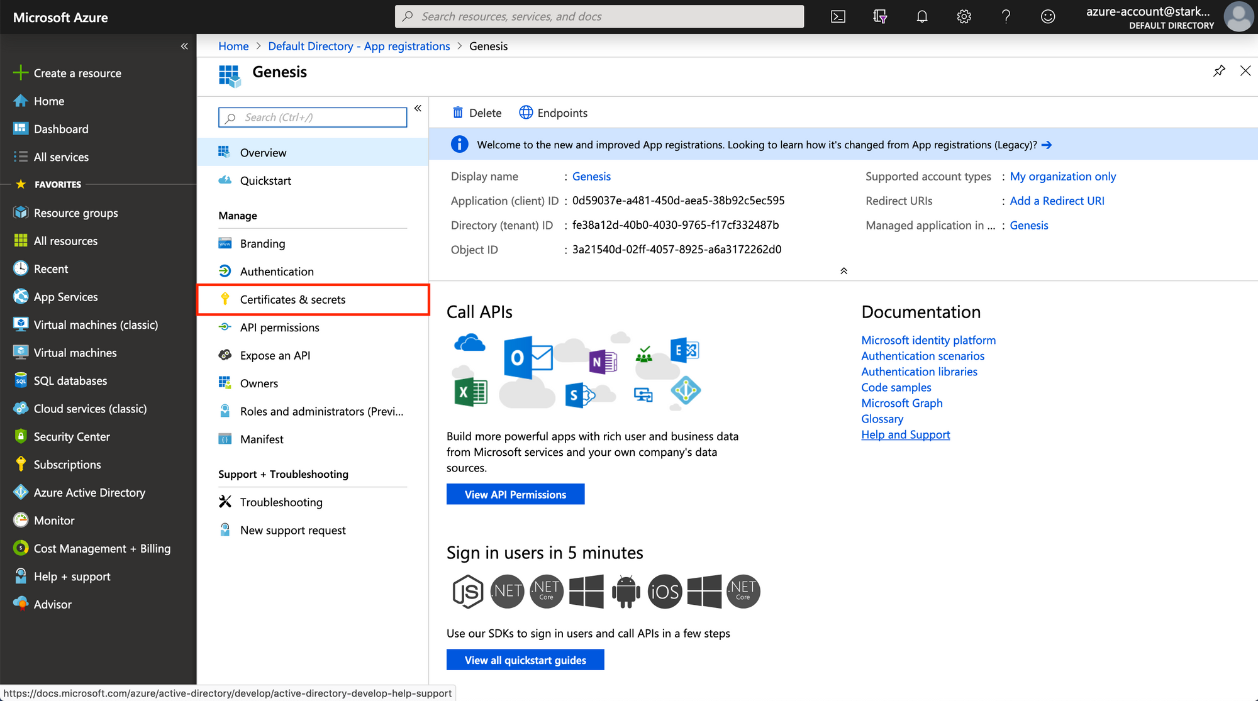Click the API permissions icon

(225, 327)
